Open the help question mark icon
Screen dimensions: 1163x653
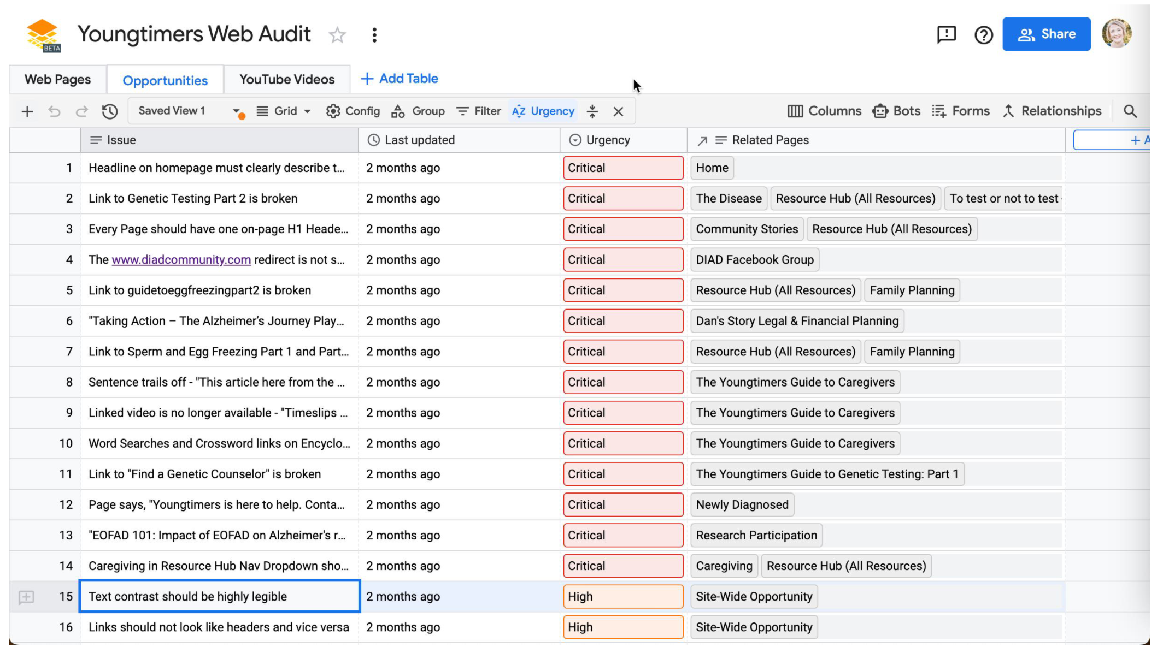(983, 35)
